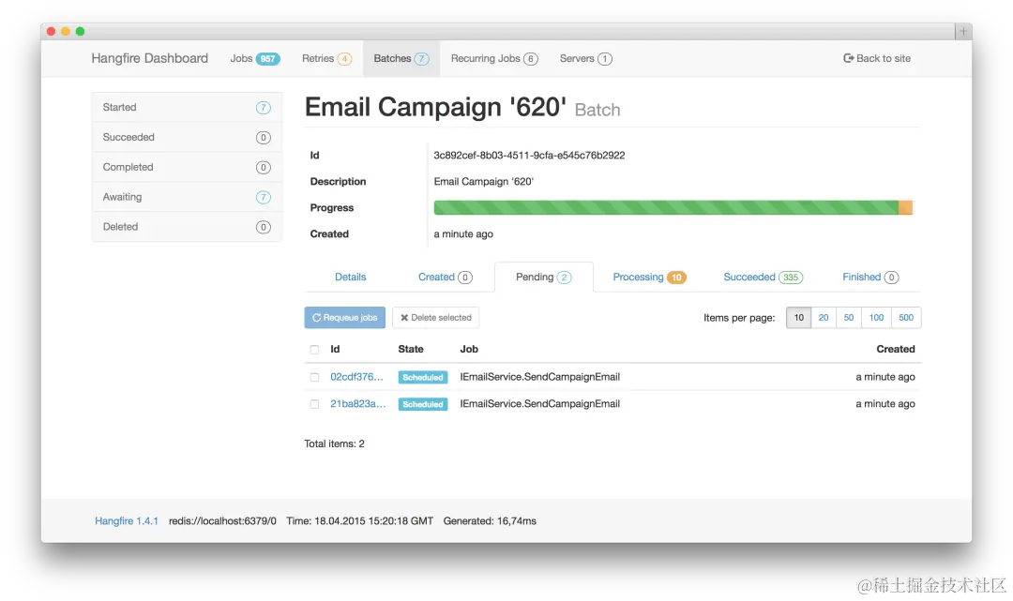Follow the Back to site link
The height and width of the screenshot is (601, 1013).
click(877, 58)
